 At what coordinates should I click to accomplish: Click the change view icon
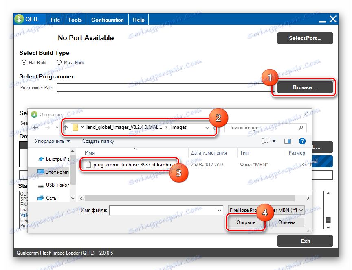265,141
